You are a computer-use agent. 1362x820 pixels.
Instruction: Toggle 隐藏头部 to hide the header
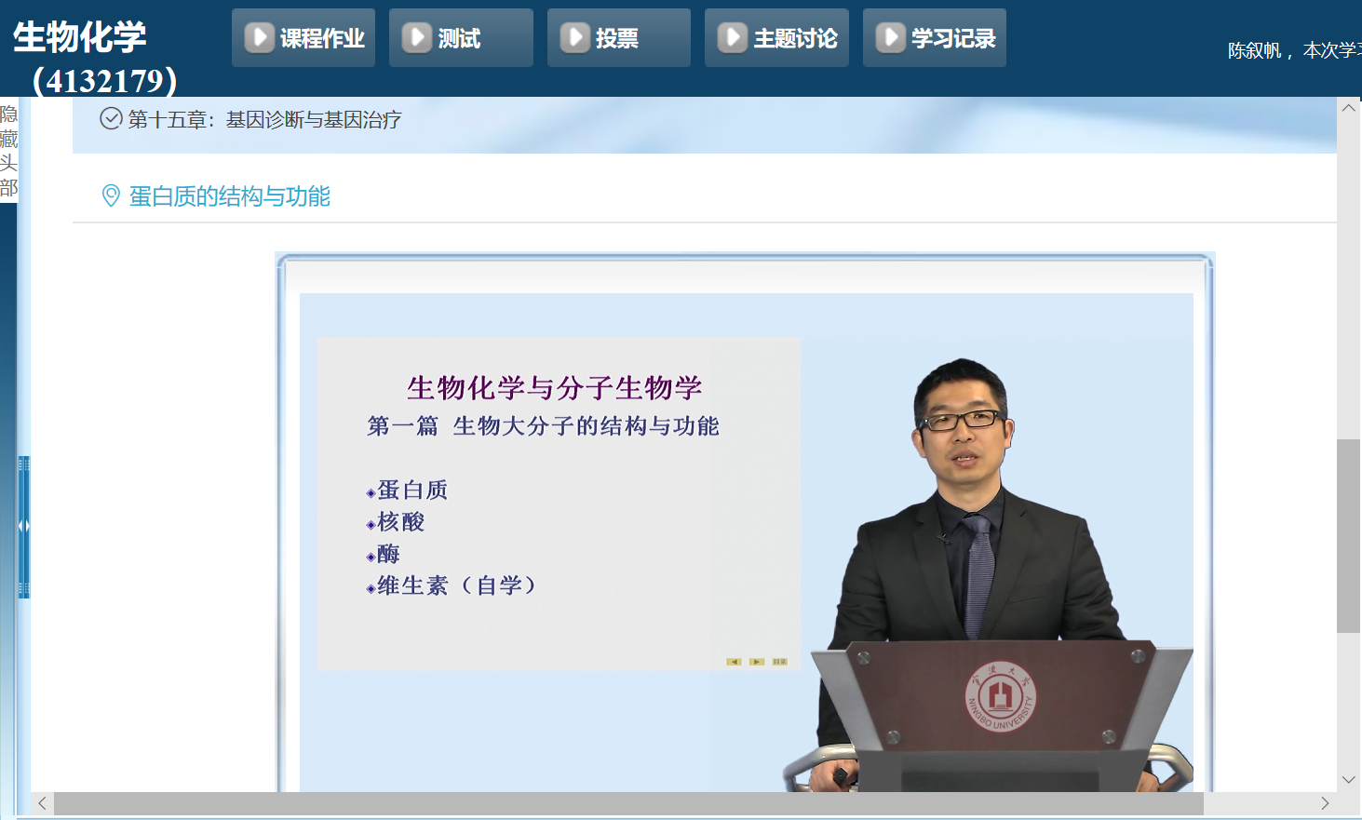tap(8, 151)
